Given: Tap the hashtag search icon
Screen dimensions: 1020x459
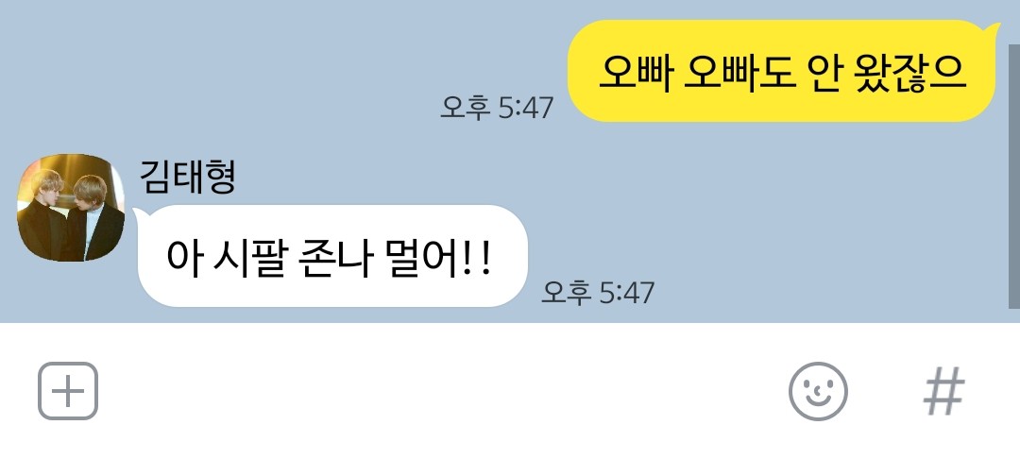Looking at the screenshot, I should [x=943, y=391].
